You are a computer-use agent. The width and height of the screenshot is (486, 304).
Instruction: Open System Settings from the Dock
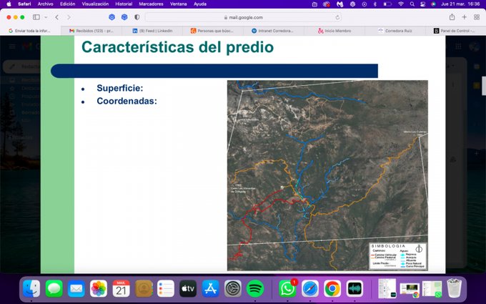(233, 289)
